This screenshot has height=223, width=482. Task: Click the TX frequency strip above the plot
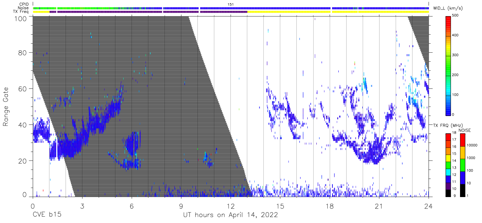pyautogui.click(x=231, y=12)
